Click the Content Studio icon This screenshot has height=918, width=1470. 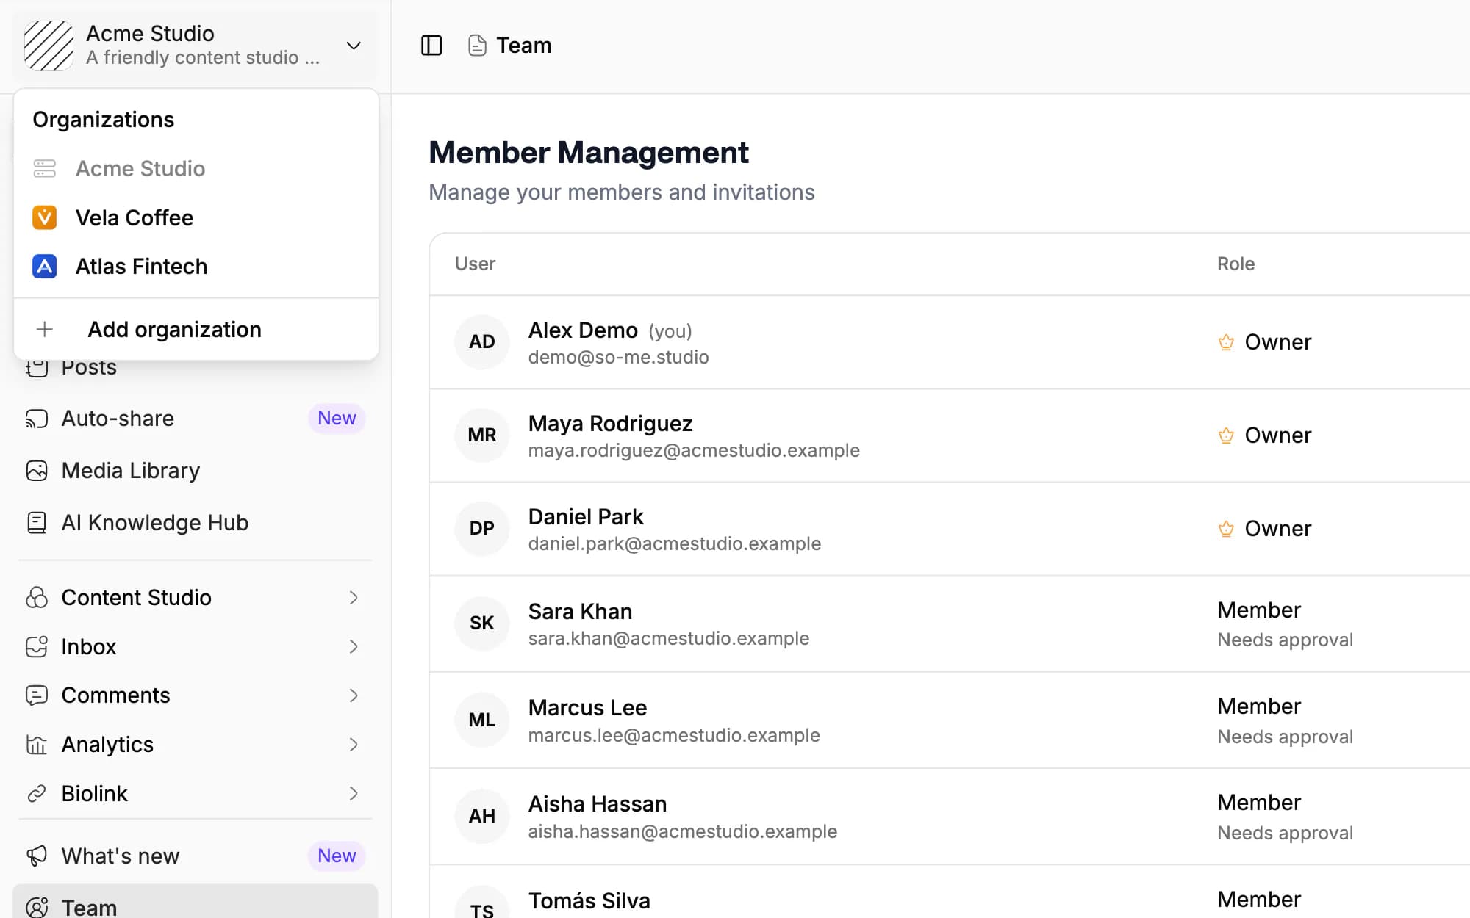[x=37, y=598]
